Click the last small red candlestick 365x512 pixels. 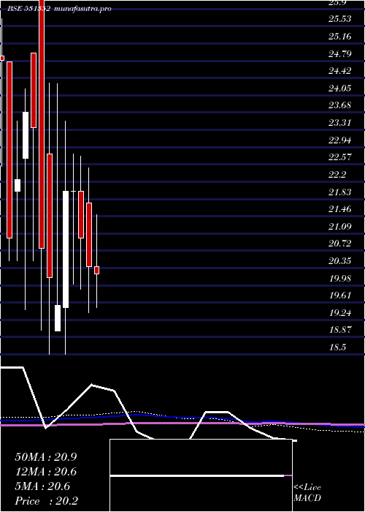(97, 270)
